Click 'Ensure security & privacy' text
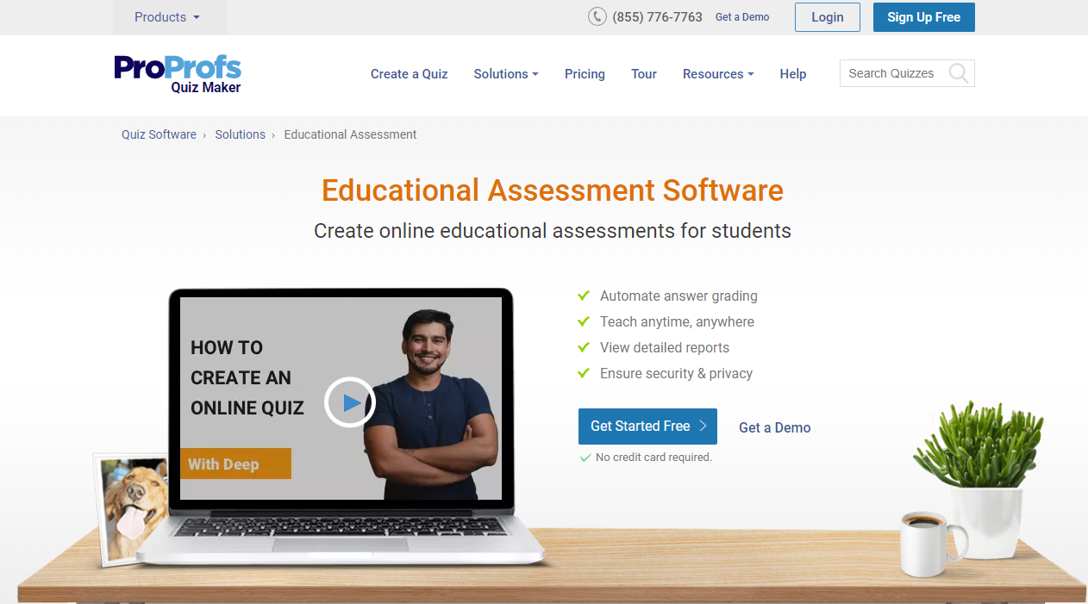The width and height of the screenshot is (1088, 604). click(x=676, y=373)
